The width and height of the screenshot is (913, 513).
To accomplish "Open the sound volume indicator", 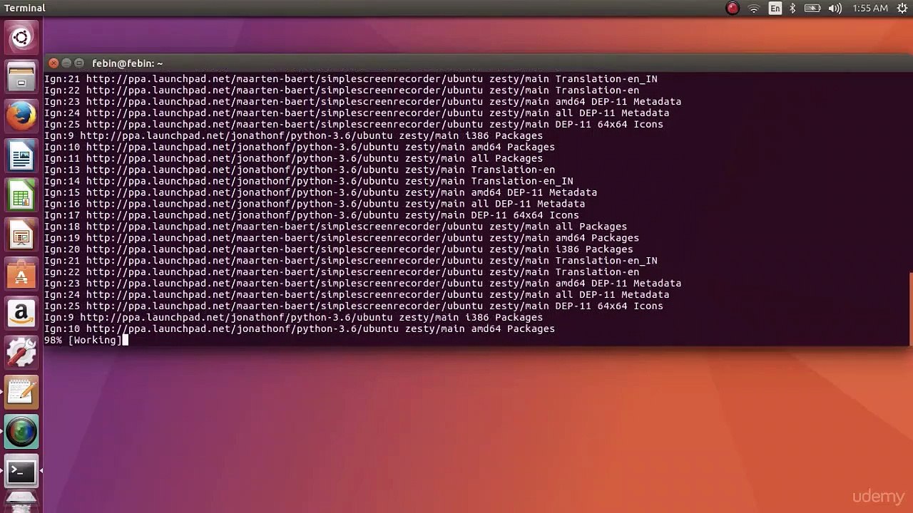I will point(835,9).
